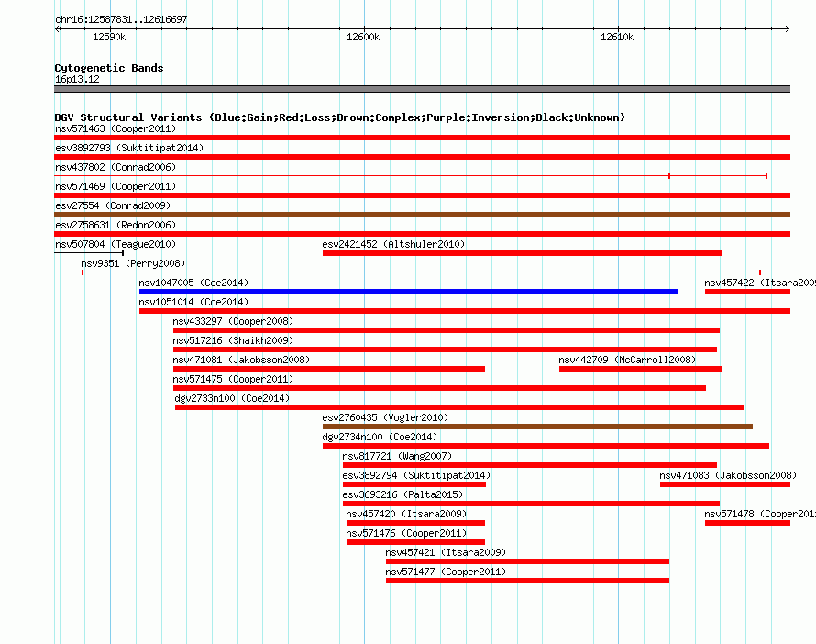Click the nsv817721 (Wang2007) label

coord(397,456)
